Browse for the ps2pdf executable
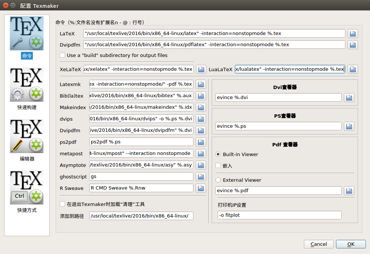Viewport: 370px width, 254px height. [201, 142]
